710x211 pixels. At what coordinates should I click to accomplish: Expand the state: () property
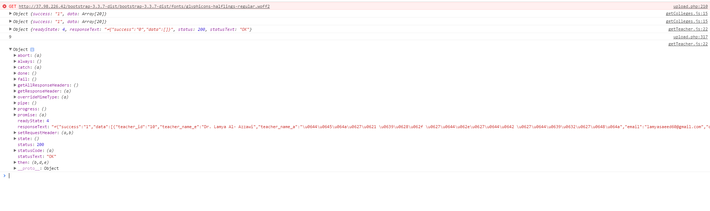coord(15,139)
